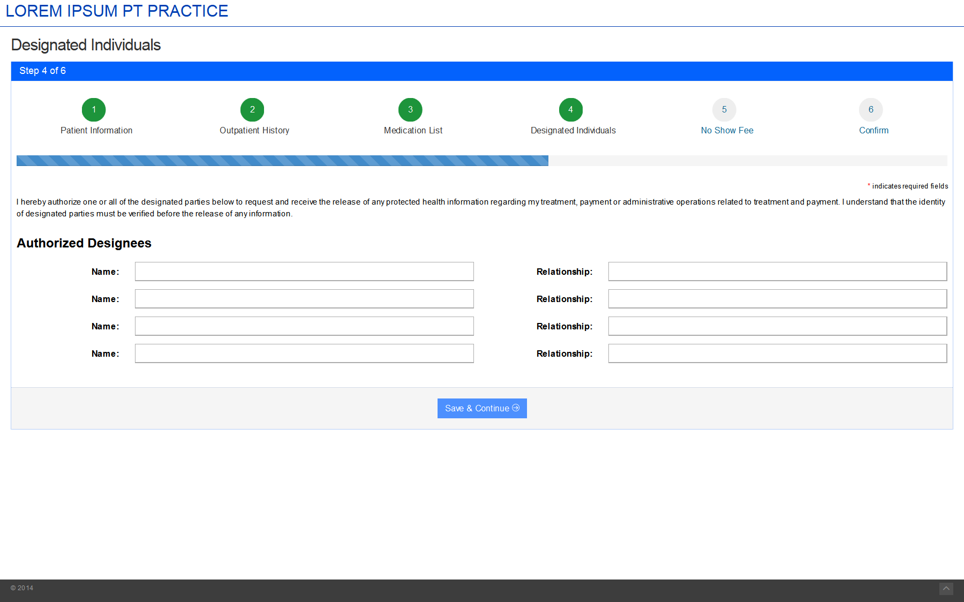Click the step 1 Patient Information circle

[94, 110]
